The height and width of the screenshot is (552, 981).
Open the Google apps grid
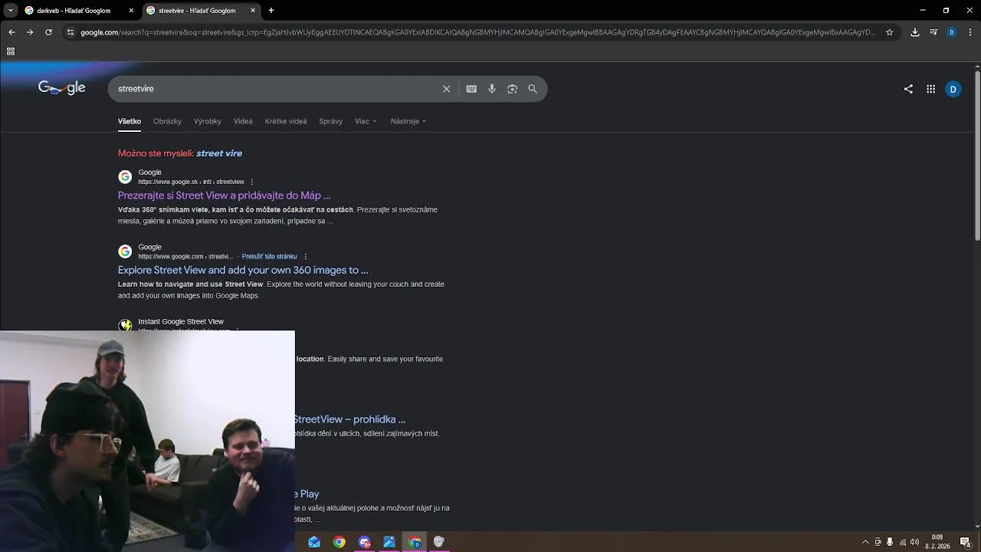coord(930,89)
